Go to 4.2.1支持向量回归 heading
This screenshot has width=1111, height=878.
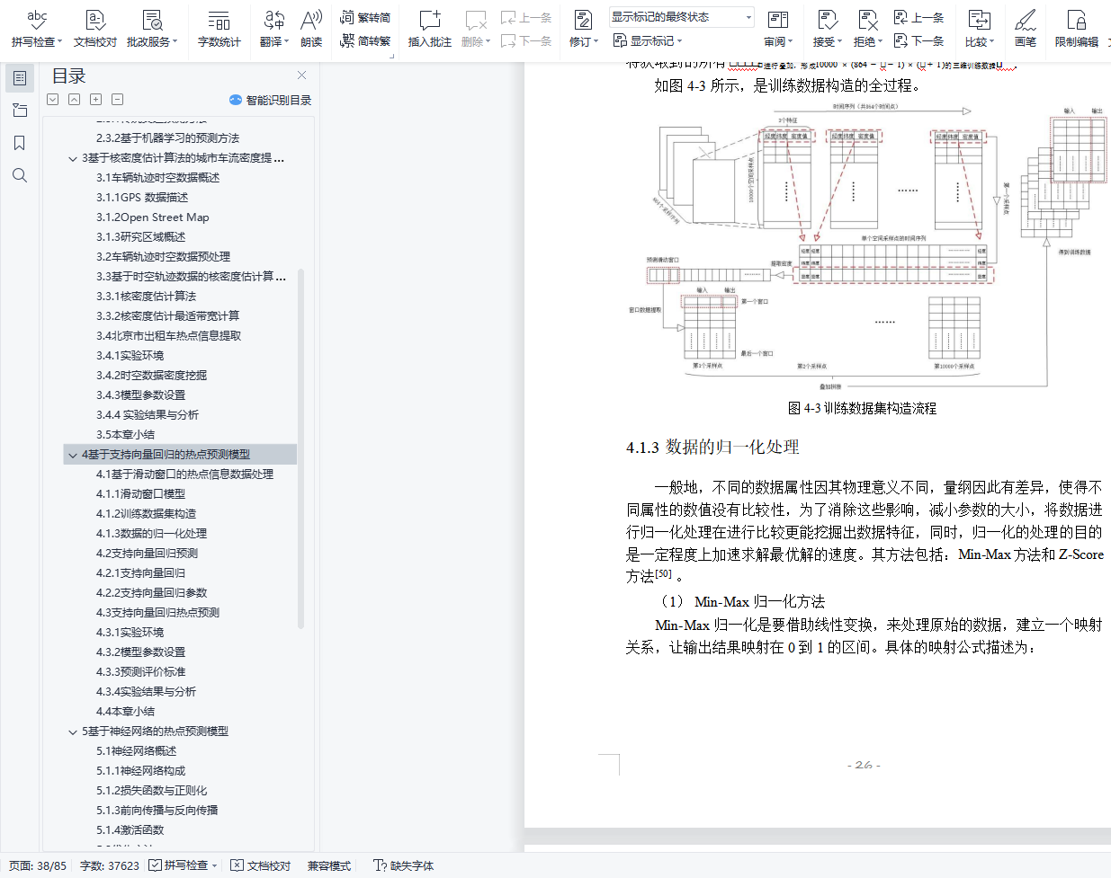[140, 573]
